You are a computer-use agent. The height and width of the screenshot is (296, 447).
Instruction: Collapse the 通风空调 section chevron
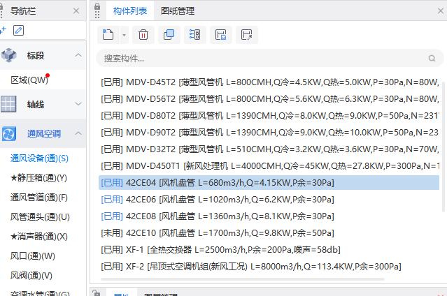pyautogui.click(x=78, y=133)
